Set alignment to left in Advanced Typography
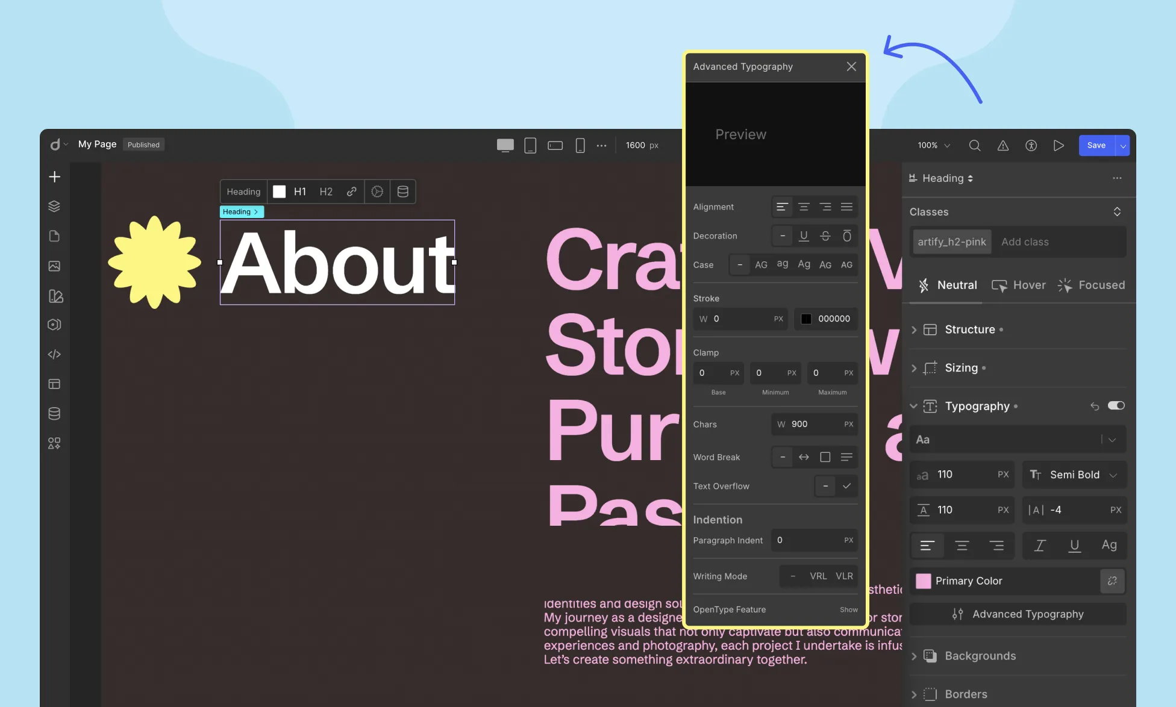 click(x=782, y=207)
